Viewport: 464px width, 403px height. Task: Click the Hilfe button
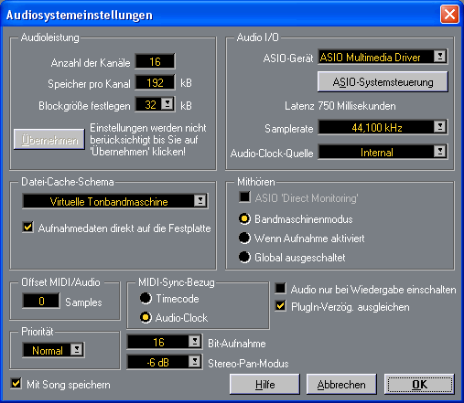coord(264,385)
